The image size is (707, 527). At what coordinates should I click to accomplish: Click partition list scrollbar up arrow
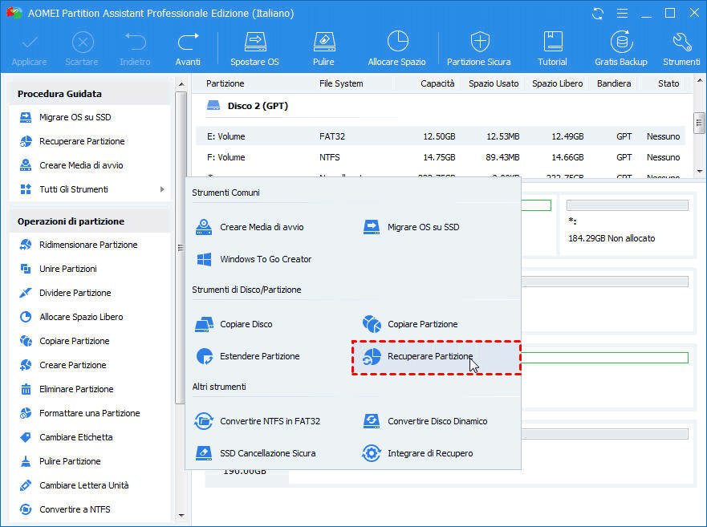(x=699, y=81)
